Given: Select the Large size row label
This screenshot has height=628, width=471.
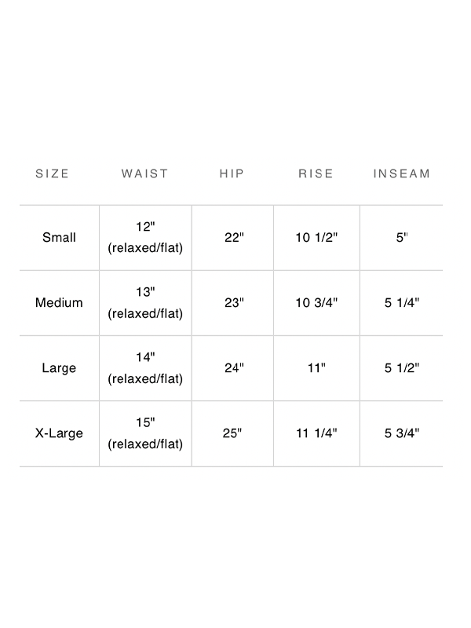Looking at the screenshot, I should [x=60, y=368].
